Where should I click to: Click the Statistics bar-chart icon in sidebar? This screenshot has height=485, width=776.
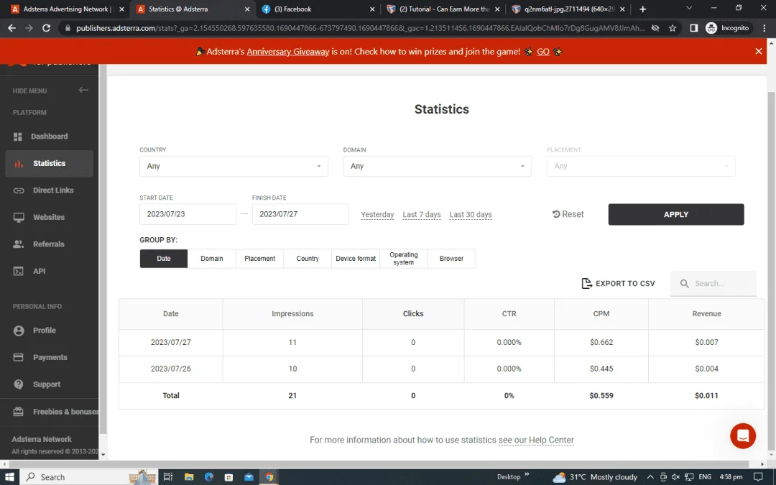tap(19, 164)
